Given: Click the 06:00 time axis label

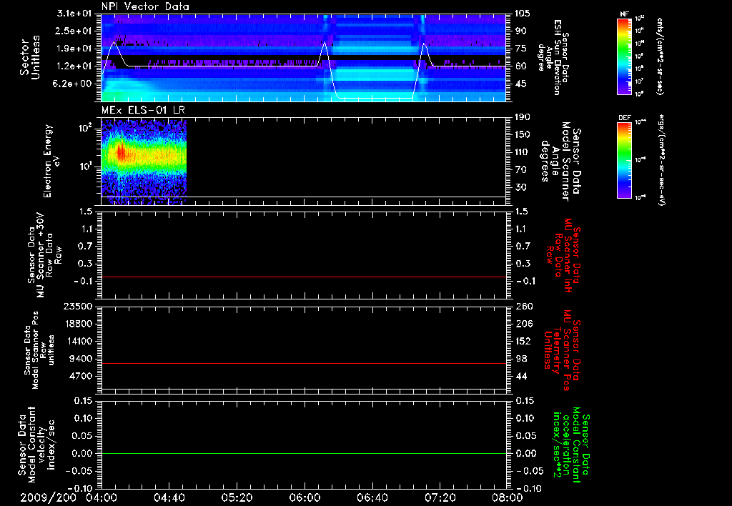Looking at the screenshot, I should [x=305, y=497].
